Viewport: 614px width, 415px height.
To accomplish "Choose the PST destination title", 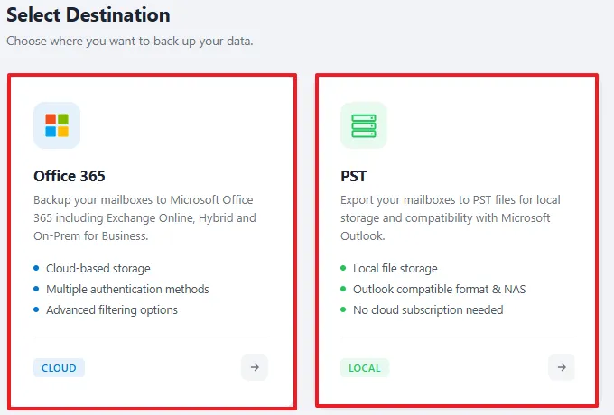I will pos(354,176).
